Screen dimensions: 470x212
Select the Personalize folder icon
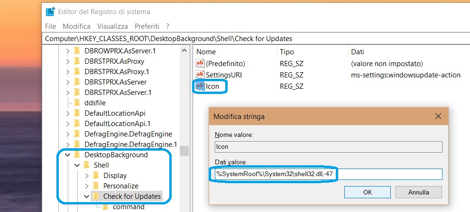coord(96,186)
